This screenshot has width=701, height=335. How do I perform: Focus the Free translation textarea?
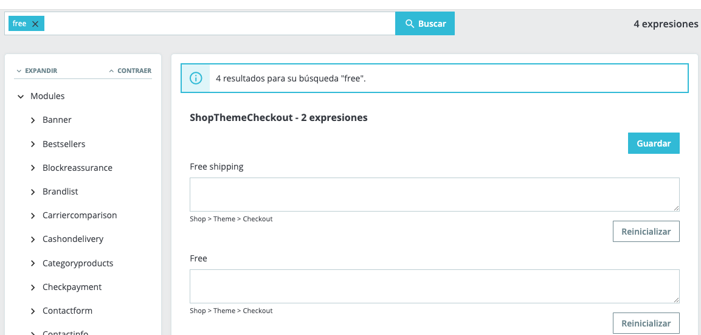[x=435, y=286]
